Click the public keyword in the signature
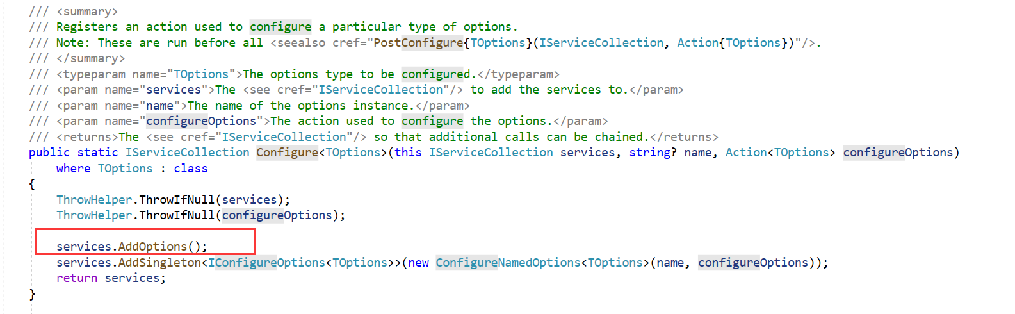Viewport: 1015px width, 314px height. [49, 153]
